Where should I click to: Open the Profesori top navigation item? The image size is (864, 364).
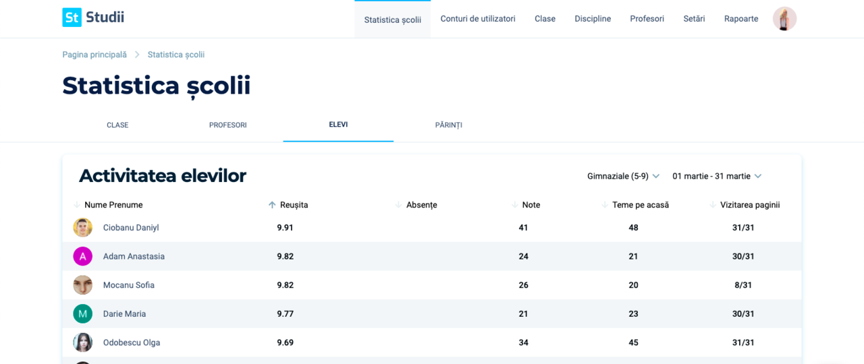click(647, 19)
